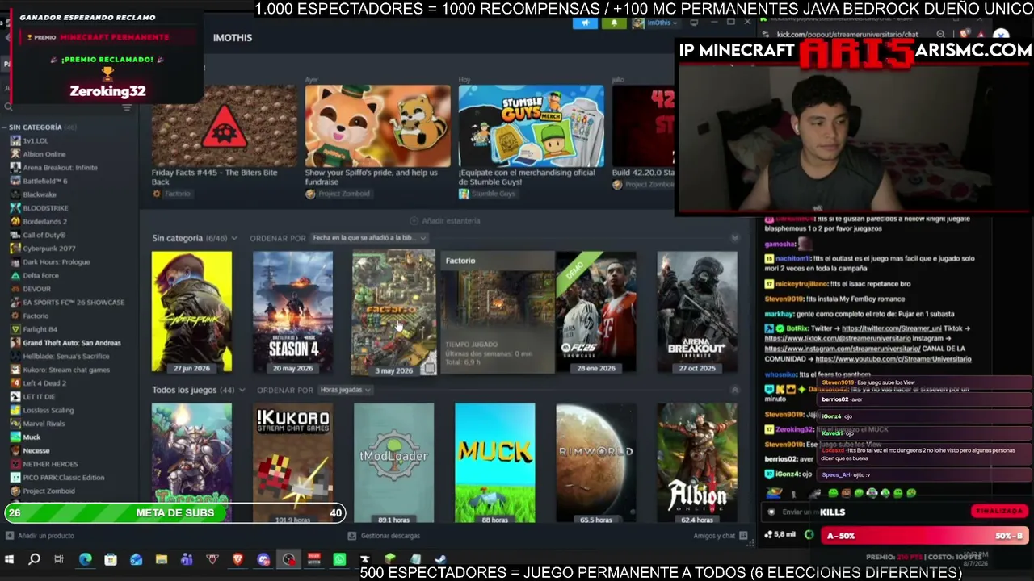The height and width of the screenshot is (581, 1034).
Task: Open Gestionar descargas
Action: coord(384,536)
